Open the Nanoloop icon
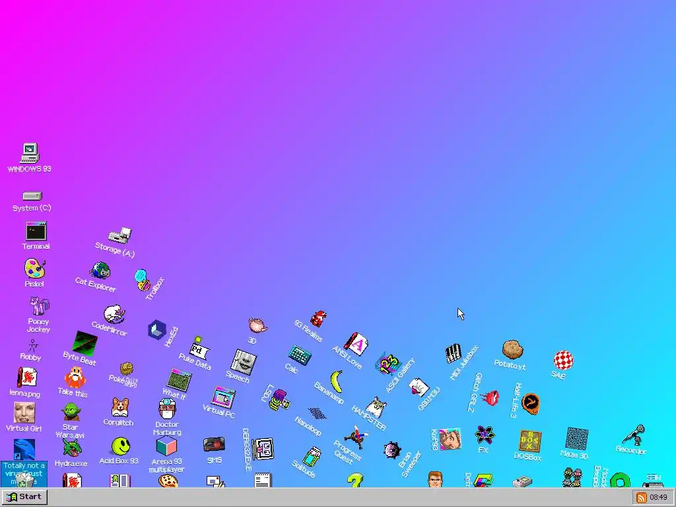The height and width of the screenshot is (507, 676). click(x=318, y=413)
